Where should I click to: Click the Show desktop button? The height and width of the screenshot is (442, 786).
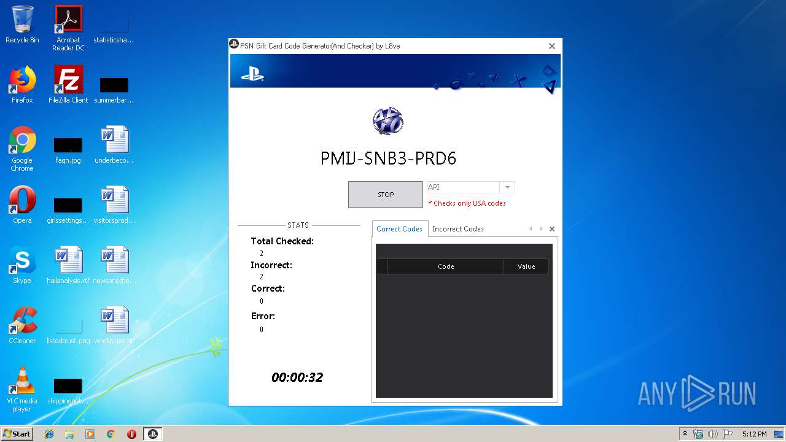click(779, 434)
